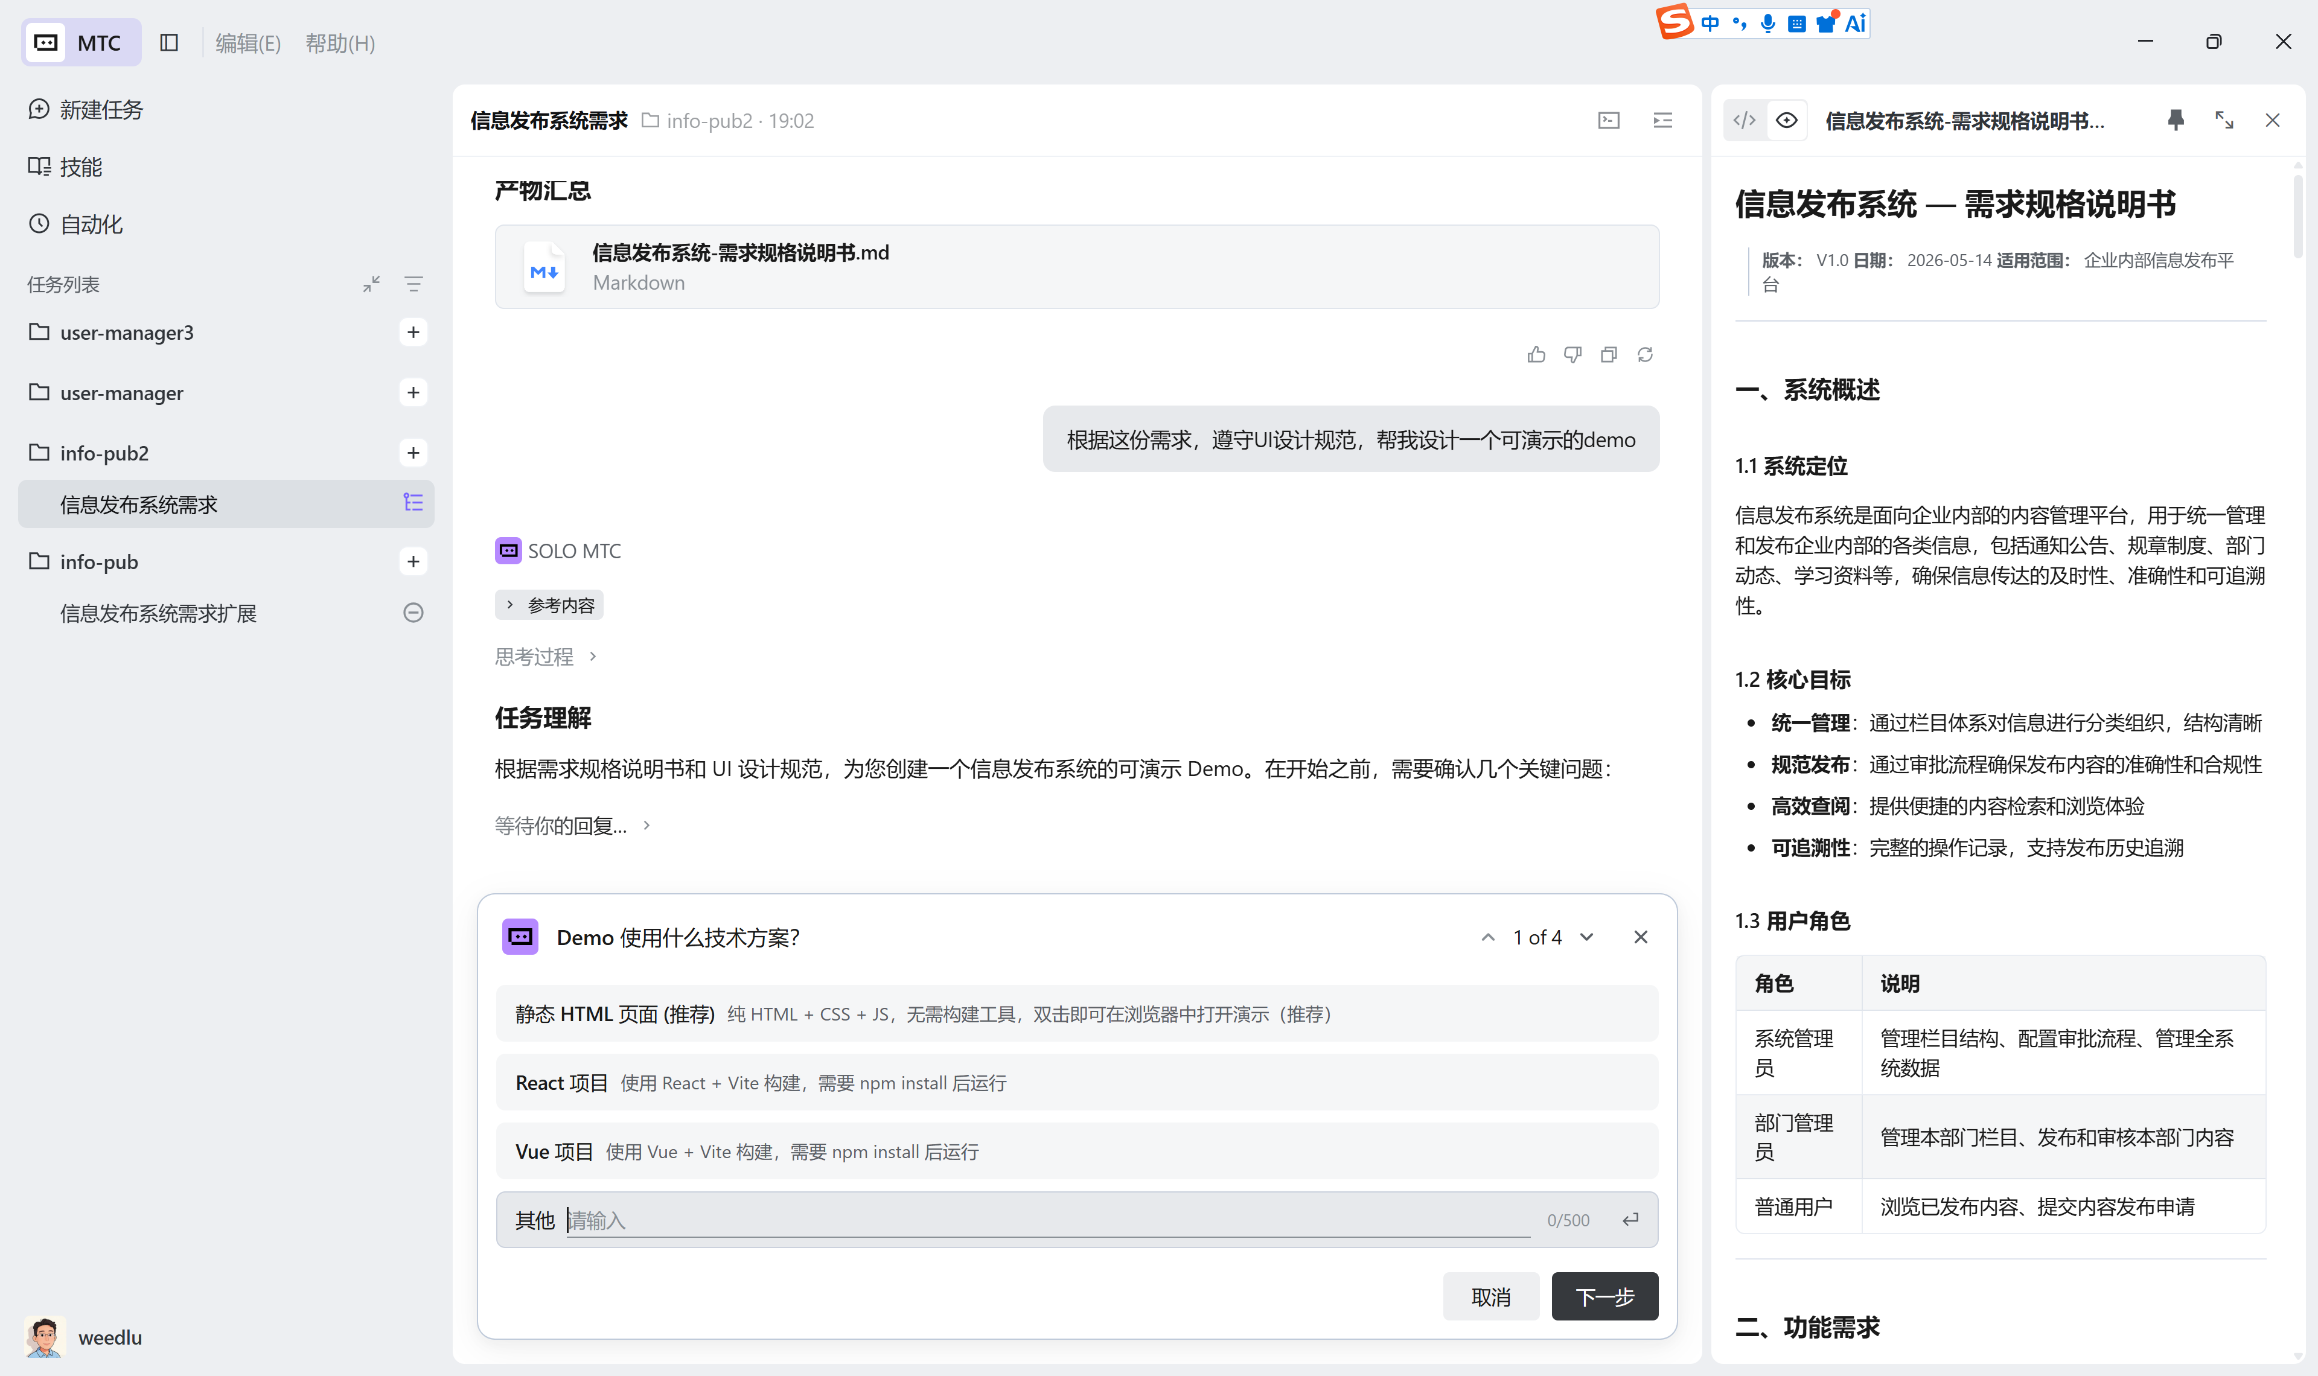This screenshot has height=1376, width=2318.
Task: Add a task to info-pub2 folder
Action: tap(413, 453)
